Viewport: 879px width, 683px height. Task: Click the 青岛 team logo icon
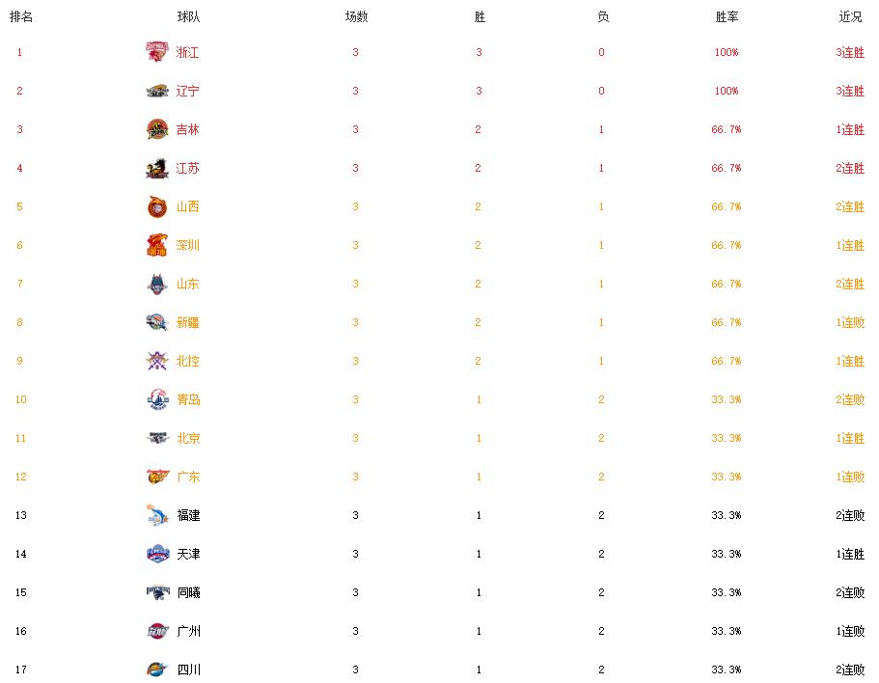[157, 399]
